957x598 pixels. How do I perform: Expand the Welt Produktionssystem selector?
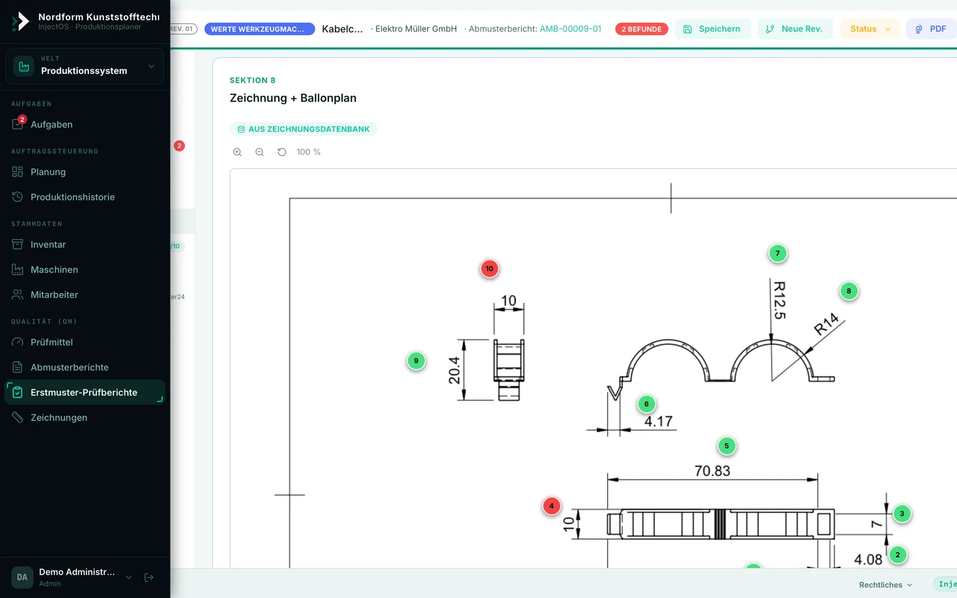click(x=84, y=66)
